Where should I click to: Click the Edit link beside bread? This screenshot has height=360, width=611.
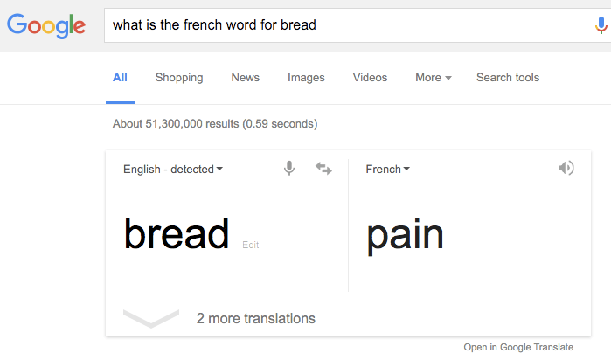click(251, 246)
